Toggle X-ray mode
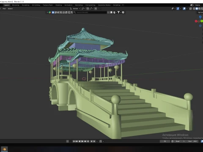 190,8
